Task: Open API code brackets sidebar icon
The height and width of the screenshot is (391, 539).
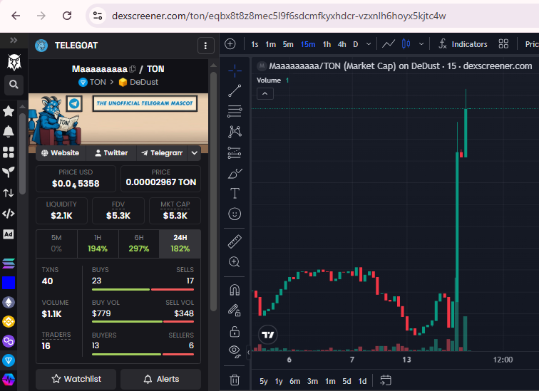Action: pos(9,214)
